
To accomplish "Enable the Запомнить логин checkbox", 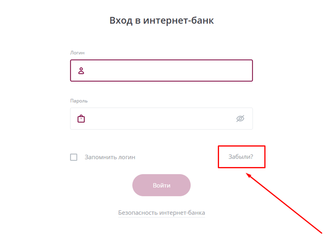I will tap(74, 157).
